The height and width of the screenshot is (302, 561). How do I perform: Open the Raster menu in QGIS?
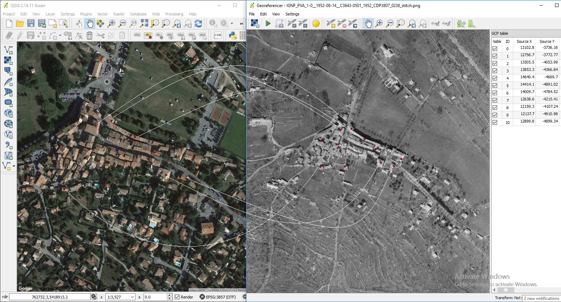coord(119,14)
